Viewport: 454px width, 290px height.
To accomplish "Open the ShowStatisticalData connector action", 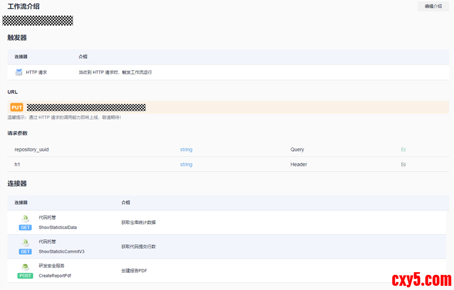I will pyautogui.click(x=58, y=228).
